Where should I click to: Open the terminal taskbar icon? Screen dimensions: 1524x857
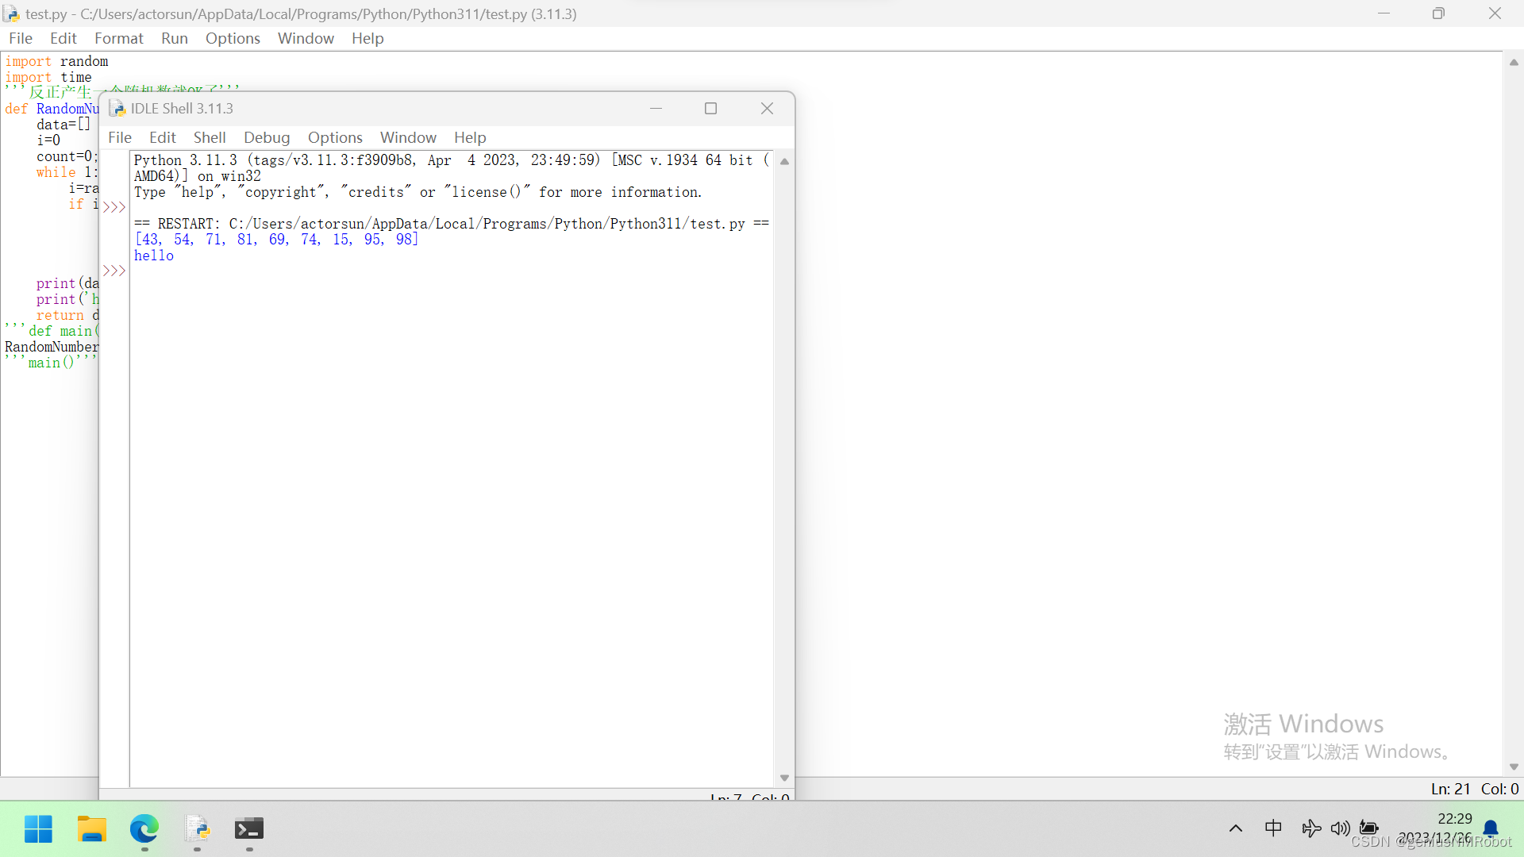(249, 829)
